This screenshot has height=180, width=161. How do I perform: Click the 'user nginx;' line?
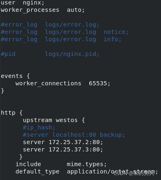coord(22,3)
